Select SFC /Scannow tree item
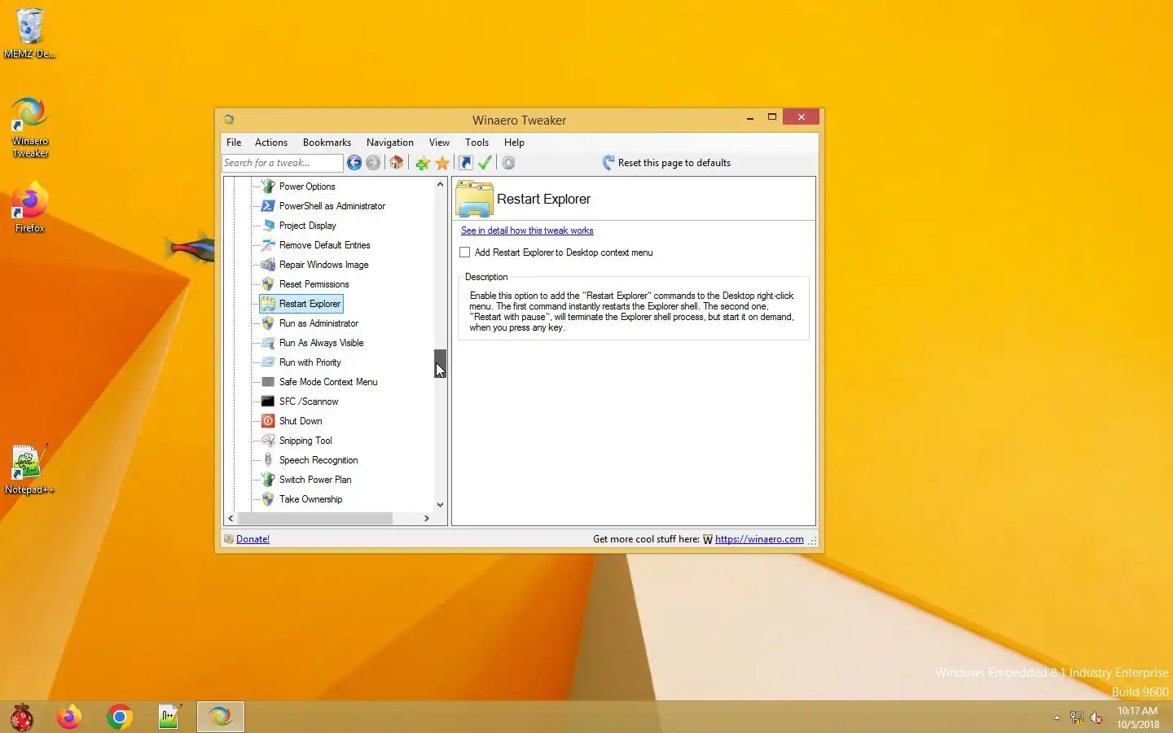 pyautogui.click(x=309, y=402)
